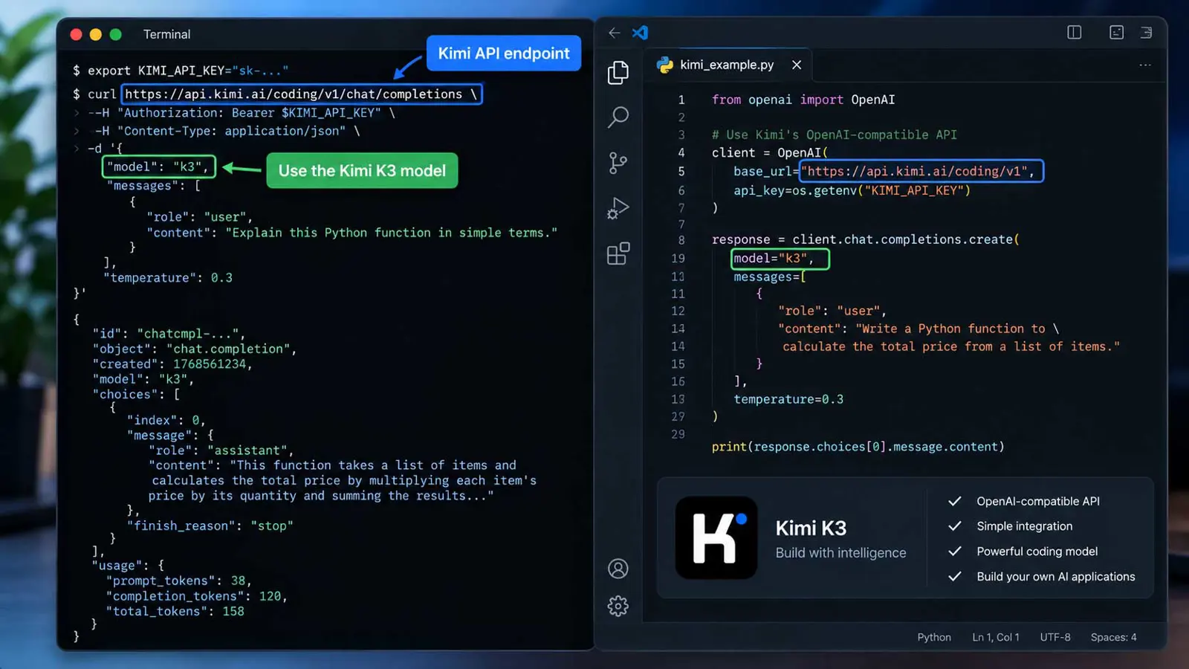Click the "id": "chatcmpl-..." response line
Image resolution: width=1189 pixels, height=669 pixels.
169,333
